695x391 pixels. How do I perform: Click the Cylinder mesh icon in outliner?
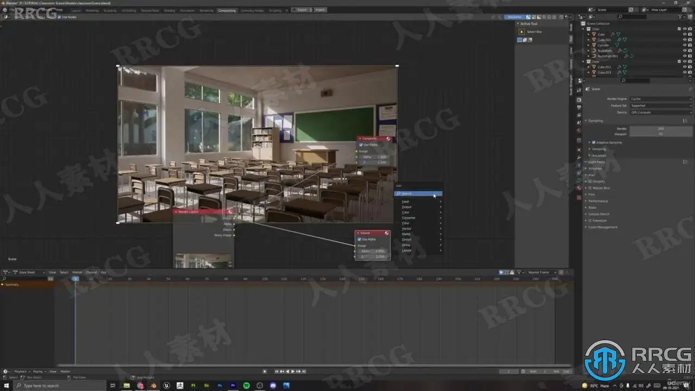point(594,45)
